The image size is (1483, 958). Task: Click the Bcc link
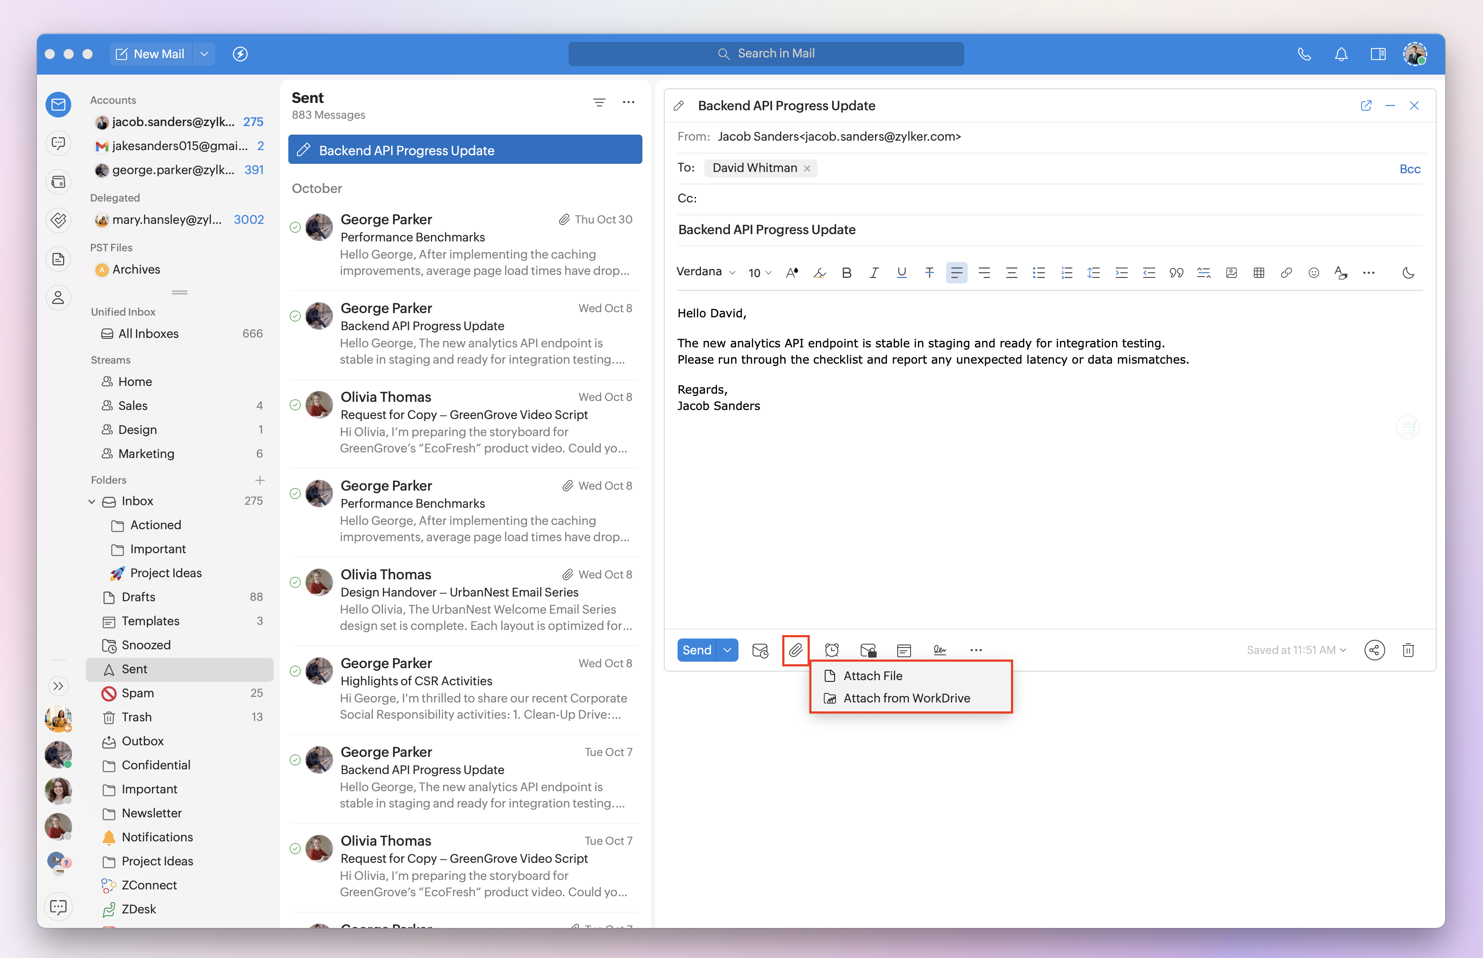click(1410, 169)
